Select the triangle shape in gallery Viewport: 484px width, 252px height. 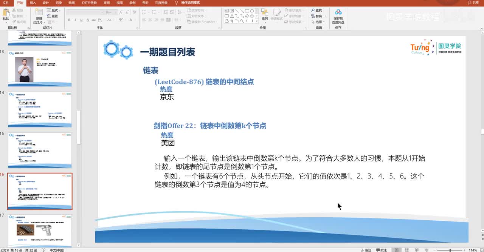(232, 16)
